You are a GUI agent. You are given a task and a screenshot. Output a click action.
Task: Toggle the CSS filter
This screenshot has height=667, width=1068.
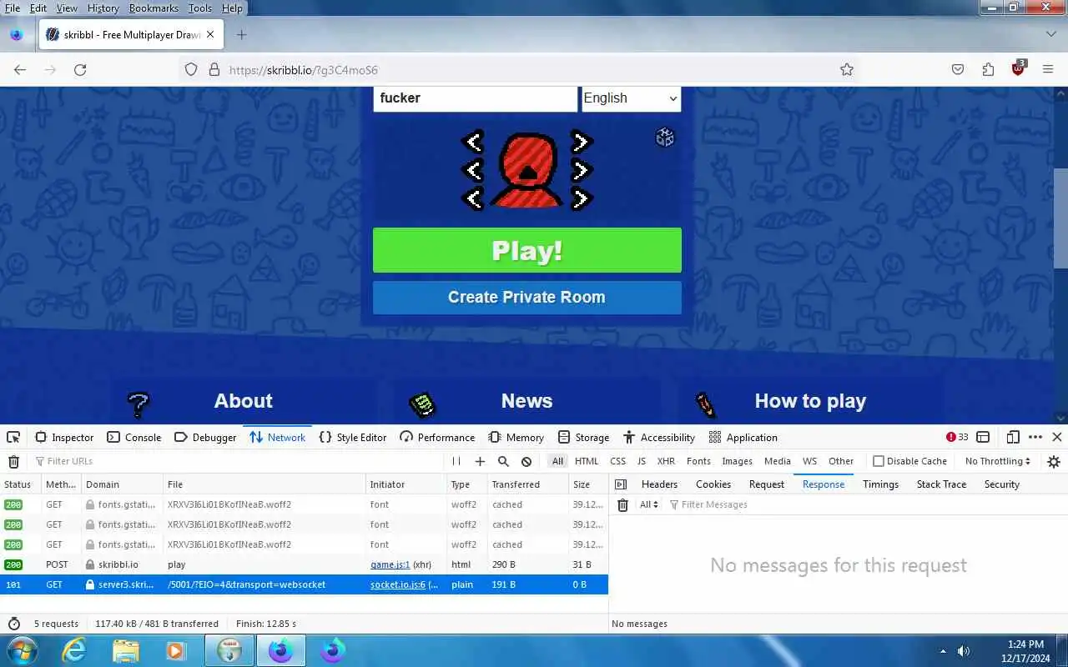pos(617,461)
